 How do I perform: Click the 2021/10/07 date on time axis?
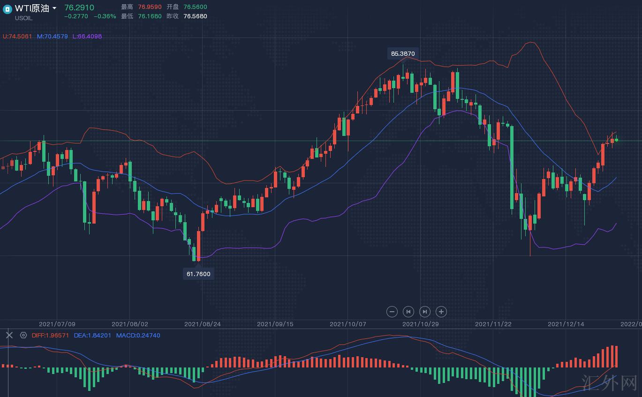[x=347, y=324]
